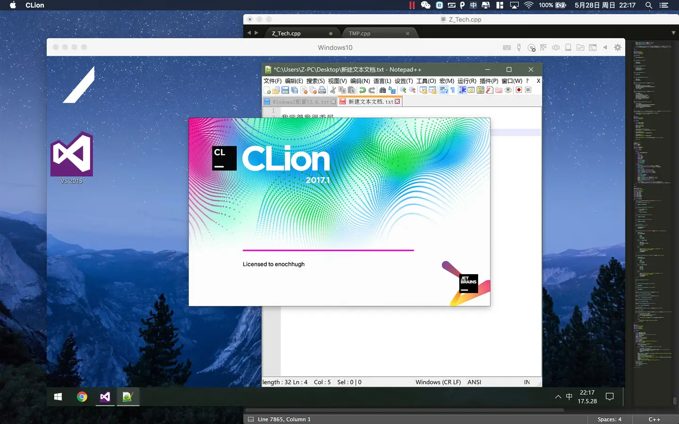
Task: Open macOS Spotlight search icon
Action: pos(649,5)
